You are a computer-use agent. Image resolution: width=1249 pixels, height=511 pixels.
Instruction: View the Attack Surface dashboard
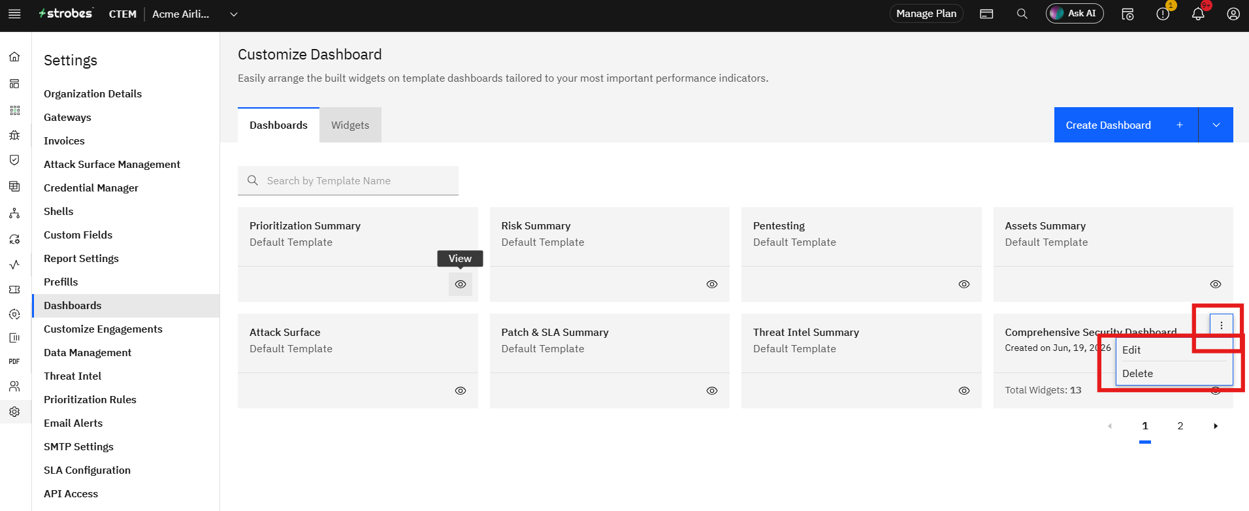tap(461, 391)
